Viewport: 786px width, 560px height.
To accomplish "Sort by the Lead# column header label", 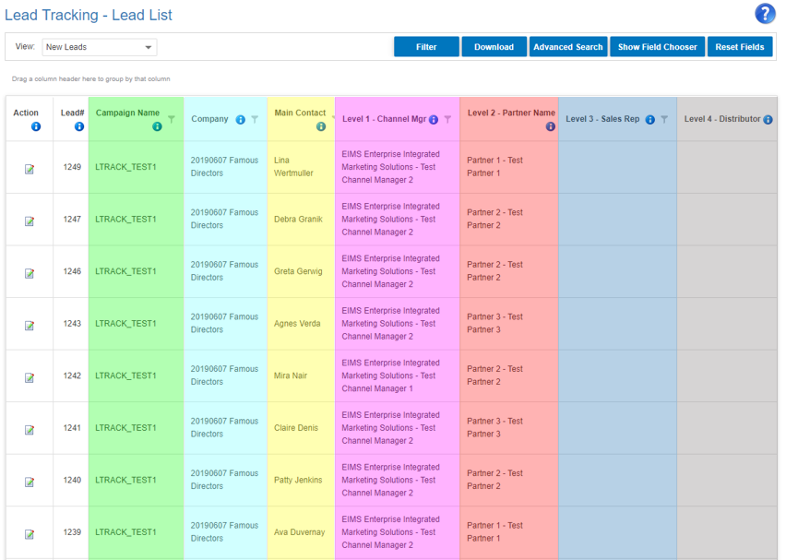I will (x=72, y=113).
